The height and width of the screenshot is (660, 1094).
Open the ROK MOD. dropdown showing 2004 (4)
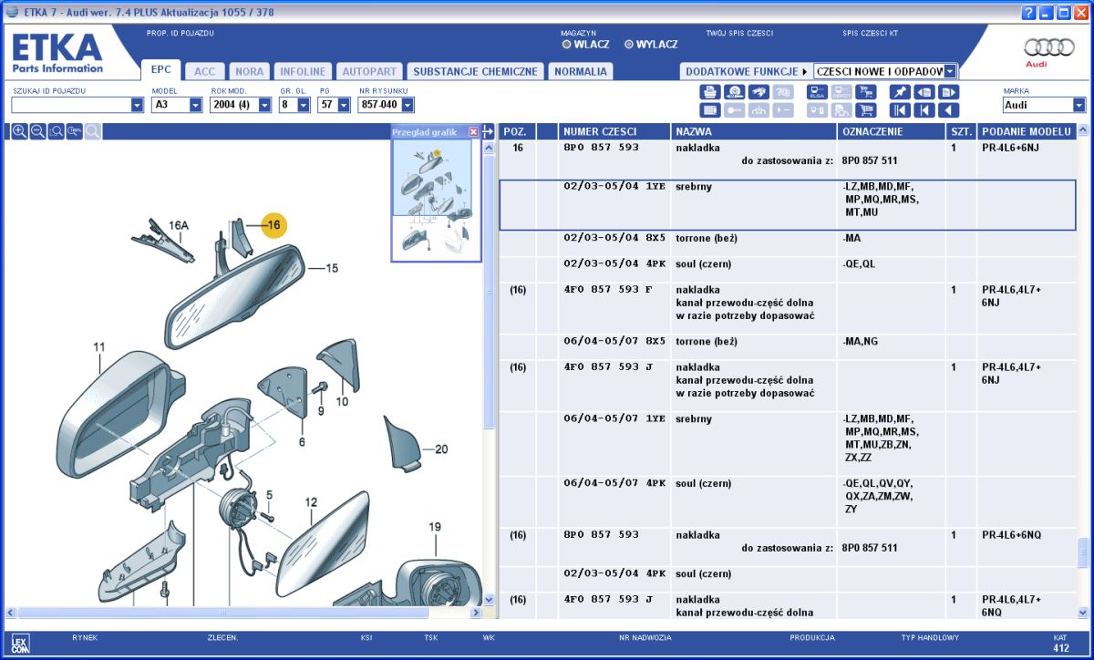pos(264,105)
